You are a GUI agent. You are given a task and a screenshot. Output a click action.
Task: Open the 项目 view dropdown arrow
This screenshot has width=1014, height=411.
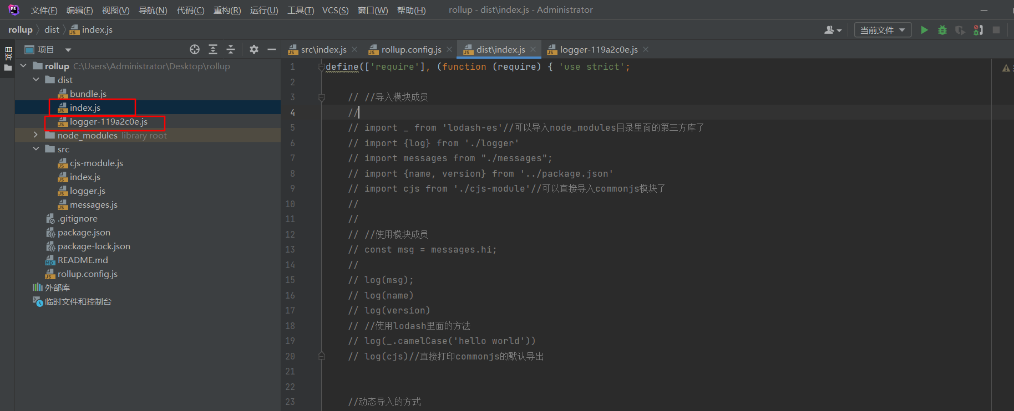click(68, 50)
